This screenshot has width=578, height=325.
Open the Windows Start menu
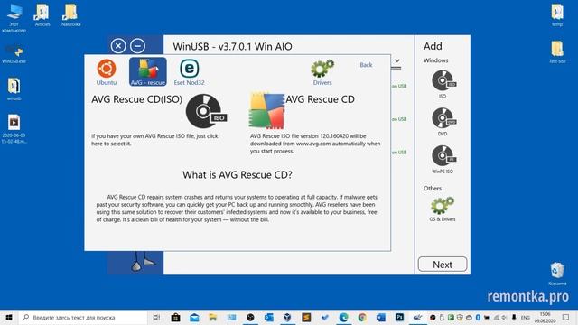coord(9,317)
